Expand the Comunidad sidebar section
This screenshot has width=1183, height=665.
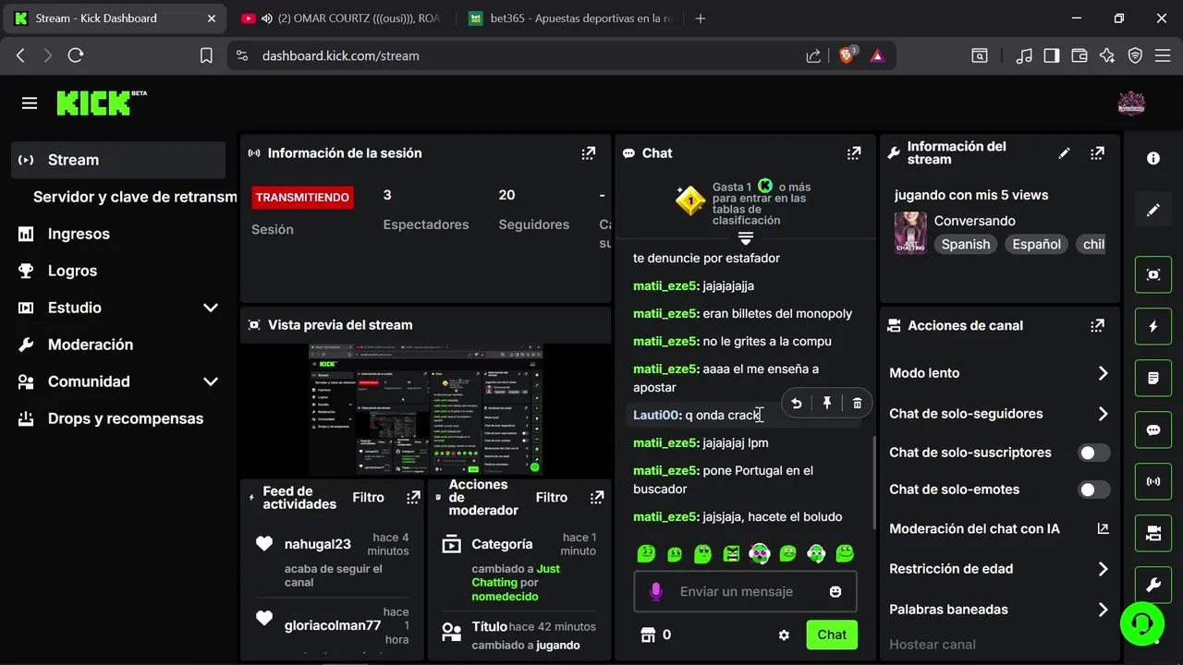[x=211, y=381]
